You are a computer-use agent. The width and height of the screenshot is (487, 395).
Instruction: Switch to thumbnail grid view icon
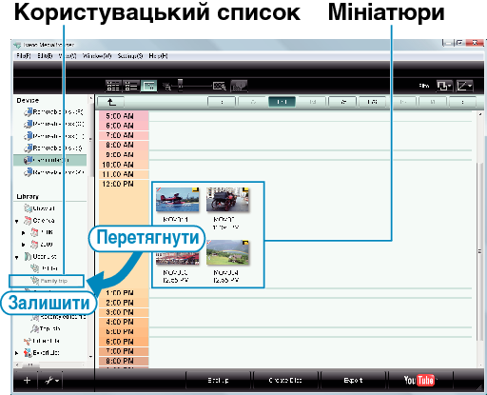tap(113, 86)
